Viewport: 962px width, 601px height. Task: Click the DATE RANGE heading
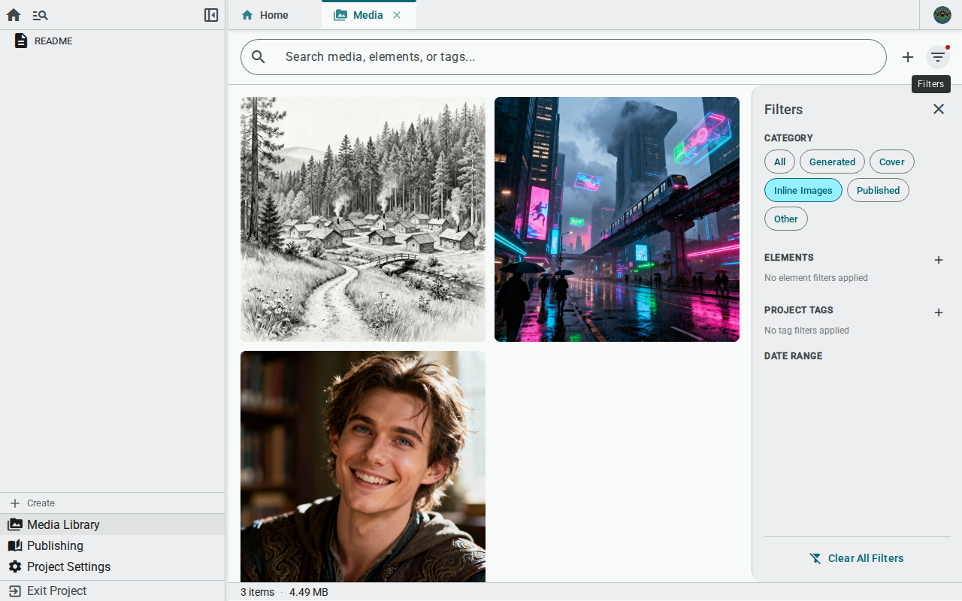pyautogui.click(x=793, y=356)
